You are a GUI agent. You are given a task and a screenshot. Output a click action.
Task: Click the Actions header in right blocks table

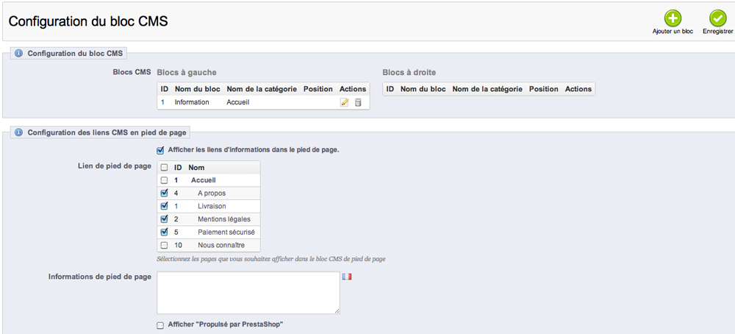[x=578, y=89]
